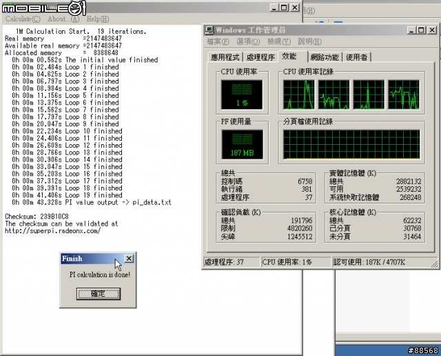Image resolution: width=441 pixels, height=356 pixels.
Task: Switch to the 網路功能 tab
Action: click(x=325, y=57)
